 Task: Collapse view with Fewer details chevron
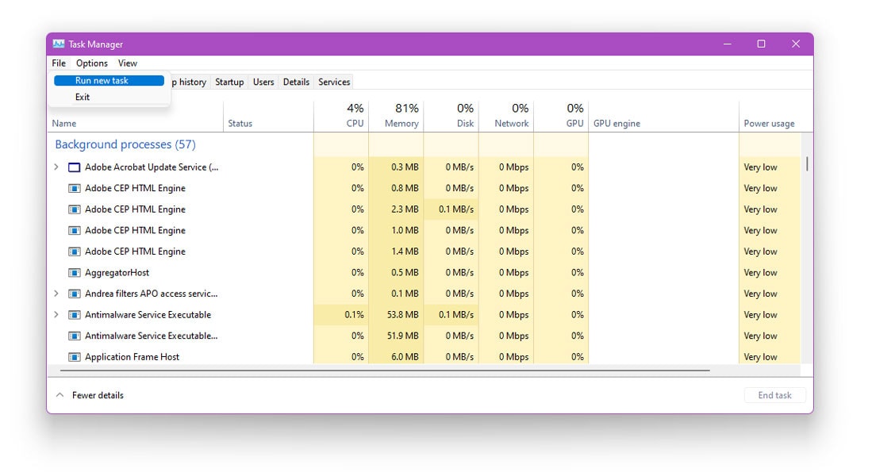pos(60,395)
